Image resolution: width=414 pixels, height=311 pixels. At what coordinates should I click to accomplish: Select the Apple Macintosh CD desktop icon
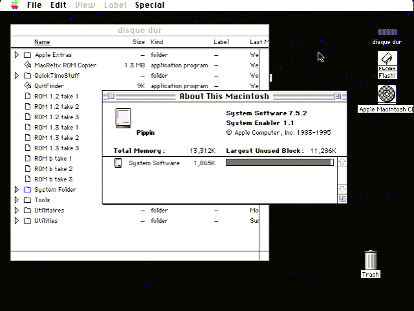coord(387,94)
